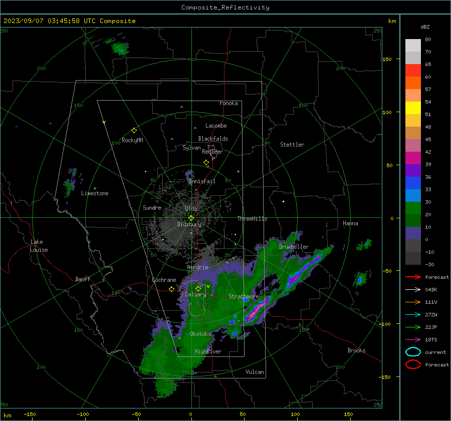The height and width of the screenshot is (421, 451).
Task: Click the '18TS' legend label
Action: pos(431,340)
